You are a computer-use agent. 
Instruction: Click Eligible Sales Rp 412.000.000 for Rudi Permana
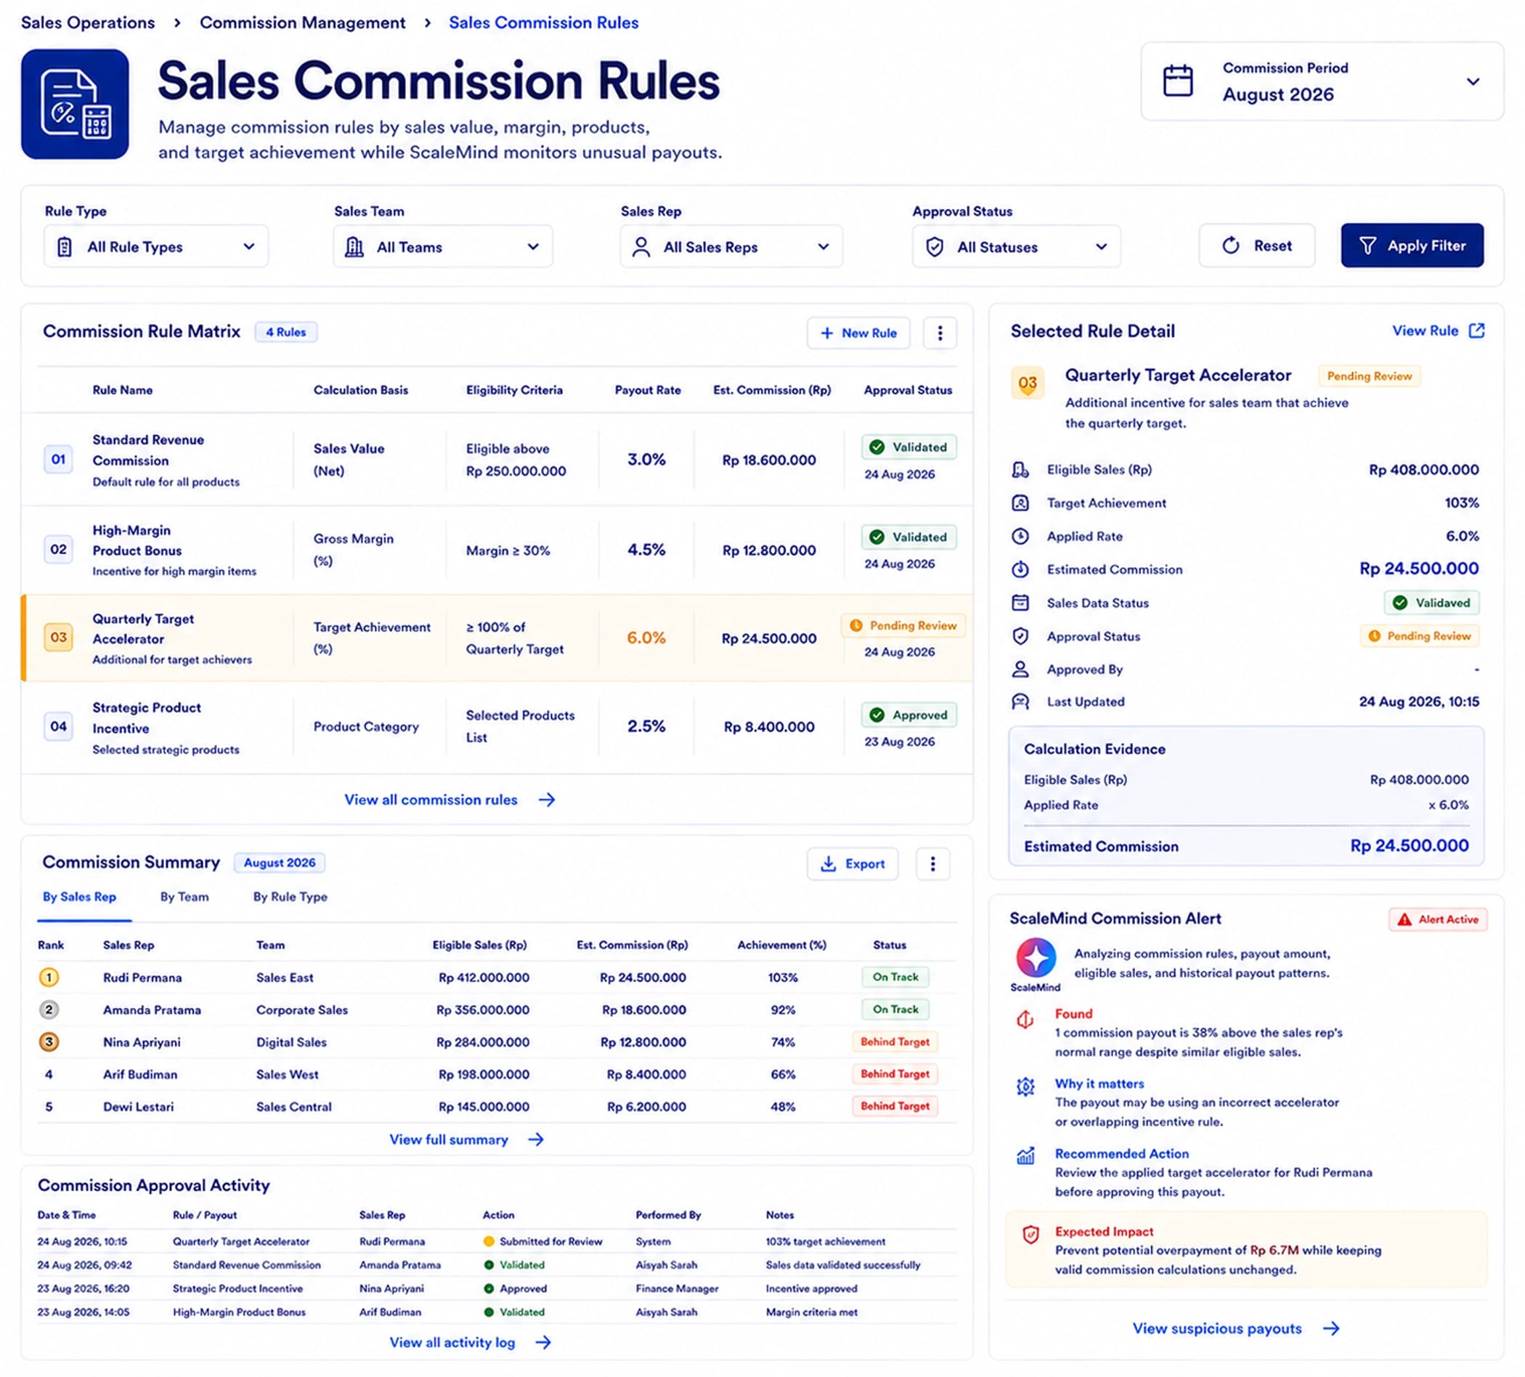[x=484, y=978]
